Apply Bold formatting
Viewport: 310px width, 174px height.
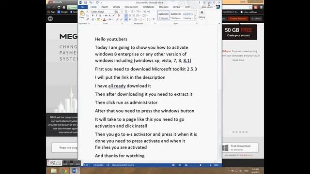93,15
